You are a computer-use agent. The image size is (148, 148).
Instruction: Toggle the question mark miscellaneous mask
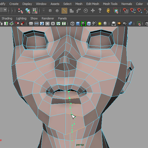pos(100,11)
